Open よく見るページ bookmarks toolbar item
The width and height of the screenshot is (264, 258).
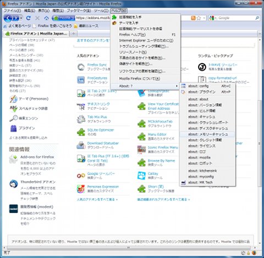coord(17,26)
